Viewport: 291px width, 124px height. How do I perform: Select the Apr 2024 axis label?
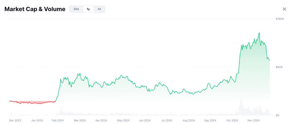coord(101,121)
